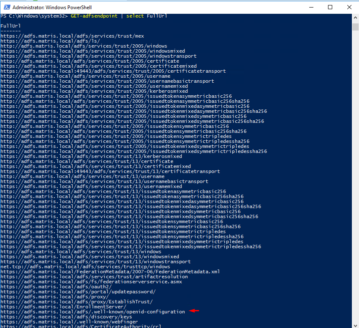Click the red arrow annotation
359x328 pixels.
pos(194,311)
